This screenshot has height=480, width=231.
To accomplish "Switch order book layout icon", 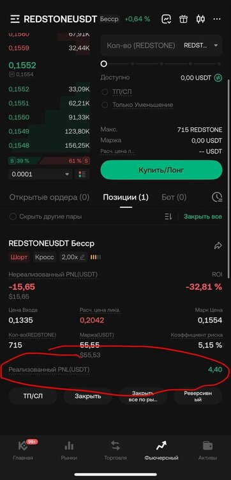I will [82, 175].
